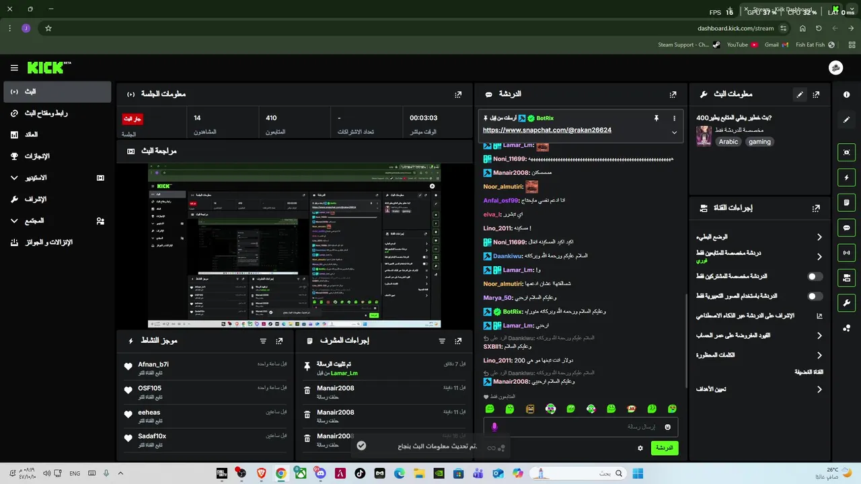Screen dimensions: 861x484
Task: Expand the pinned message chevron
Action: point(674,132)
